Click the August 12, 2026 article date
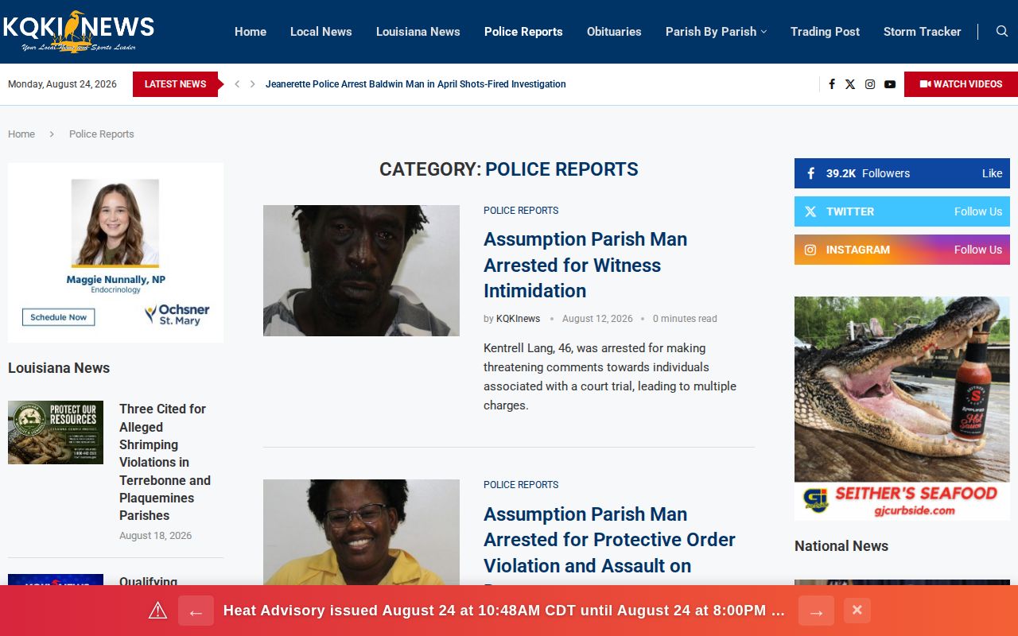Image resolution: width=1018 pixels, height=636 pixels. 597,319
